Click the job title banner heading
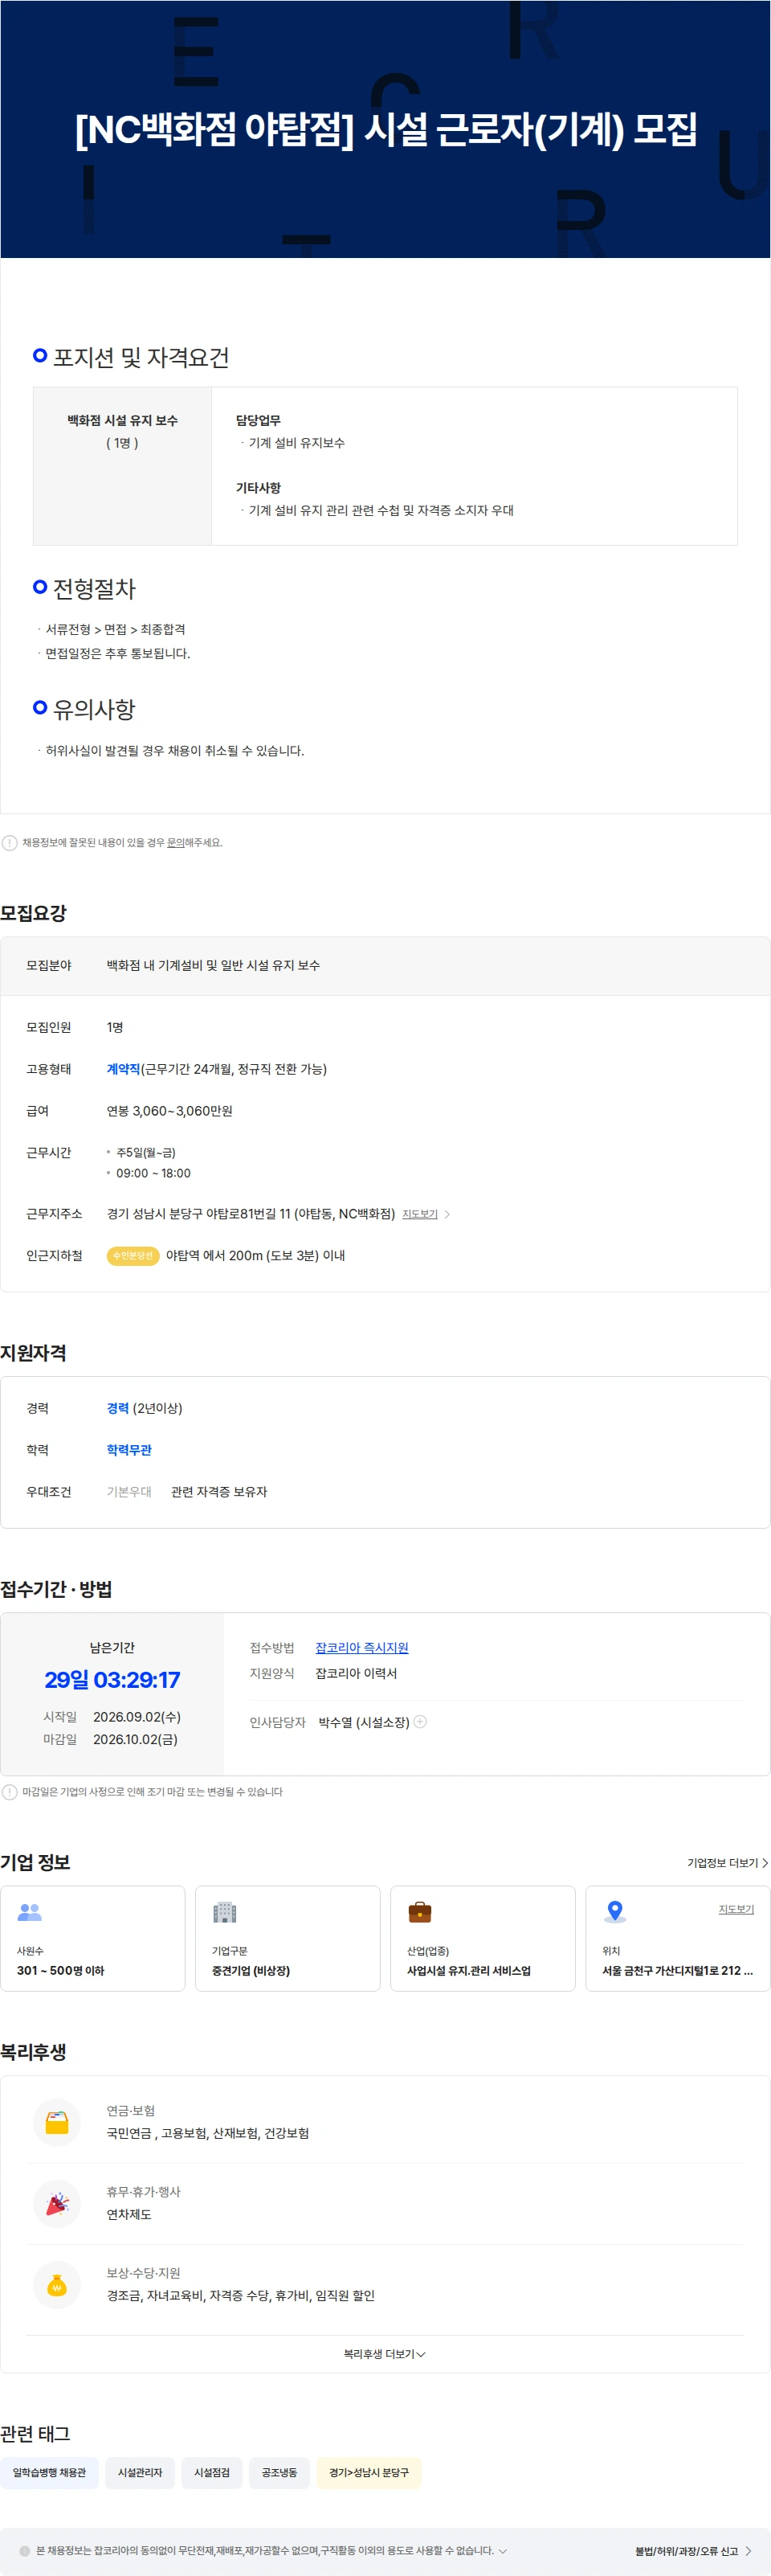 385,129
